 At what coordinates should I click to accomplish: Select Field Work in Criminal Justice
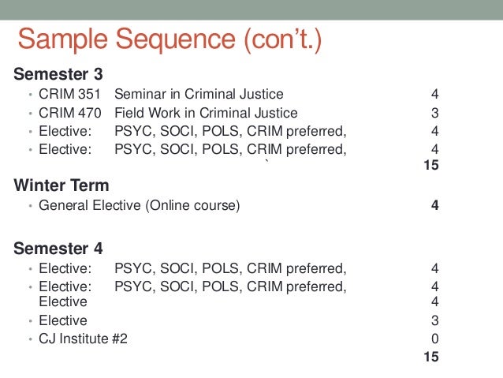pyautogui.click(x=206, y=113)
